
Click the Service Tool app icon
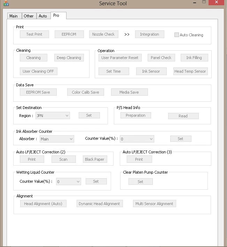coord(6,3)
